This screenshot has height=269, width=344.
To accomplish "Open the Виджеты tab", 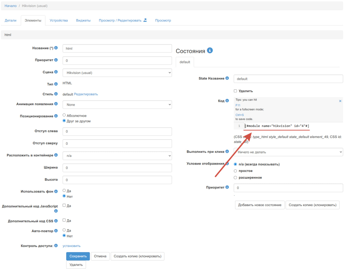I will 83,20.
